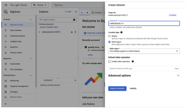Enable table expiration checkbox

pyautogui.click(x=109, y=62)
